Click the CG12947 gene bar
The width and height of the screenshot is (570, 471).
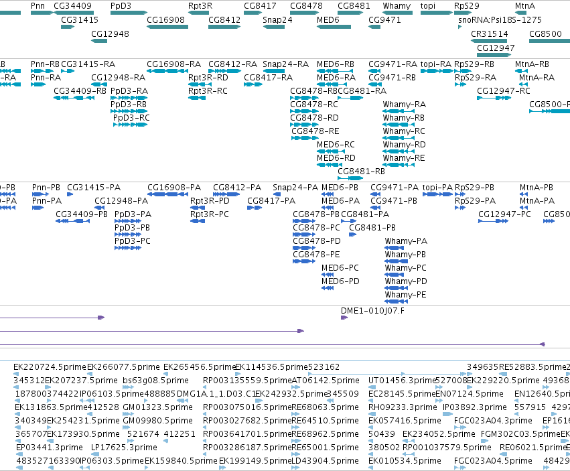(x=494, y=55)
